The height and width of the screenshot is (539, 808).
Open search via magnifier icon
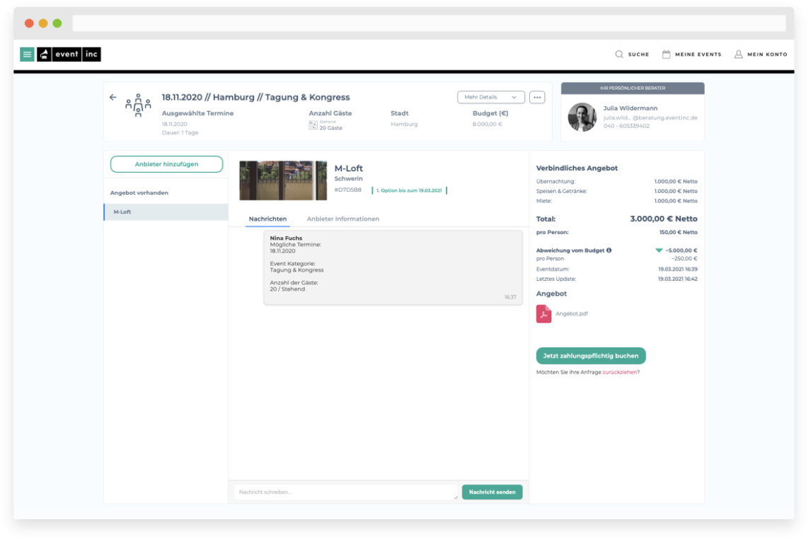(x=619, y=54)
